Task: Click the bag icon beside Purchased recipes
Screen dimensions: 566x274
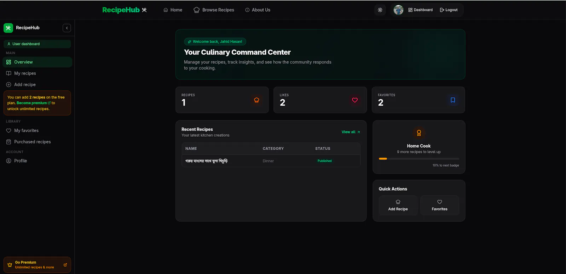Action: (8, 142)
